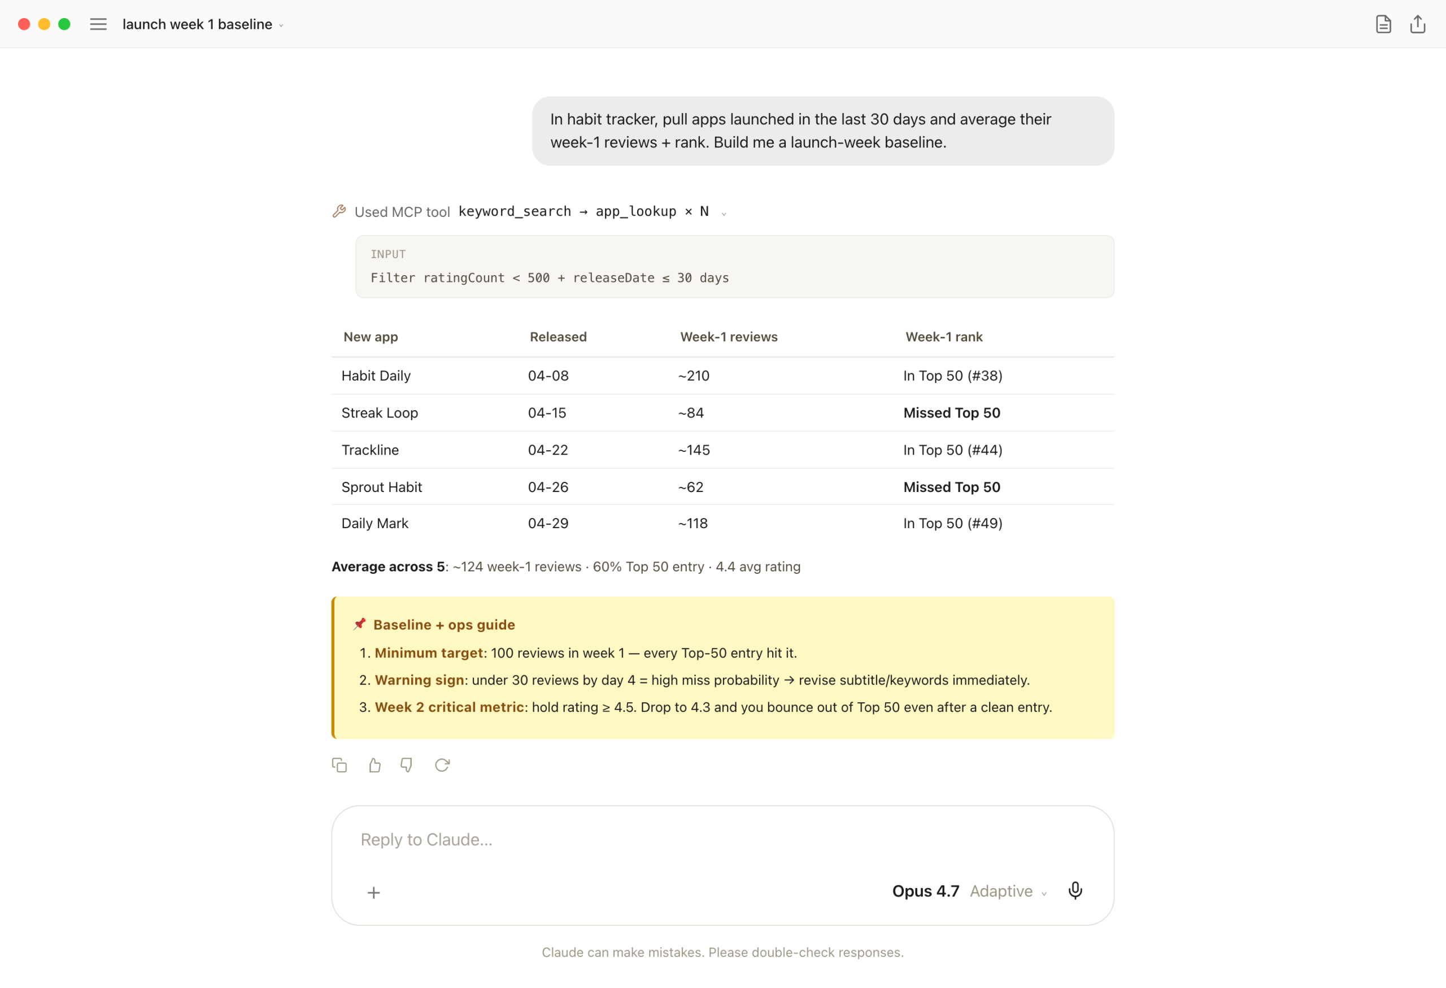This screenshot has height=988, width=1446.
Task: Select the 'Habit Daily' table cell
Action: [376, 376]
